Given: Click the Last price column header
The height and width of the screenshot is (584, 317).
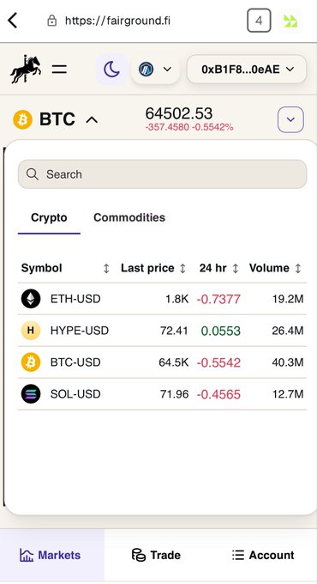Looking at the screenshot, I should point(147,268).
